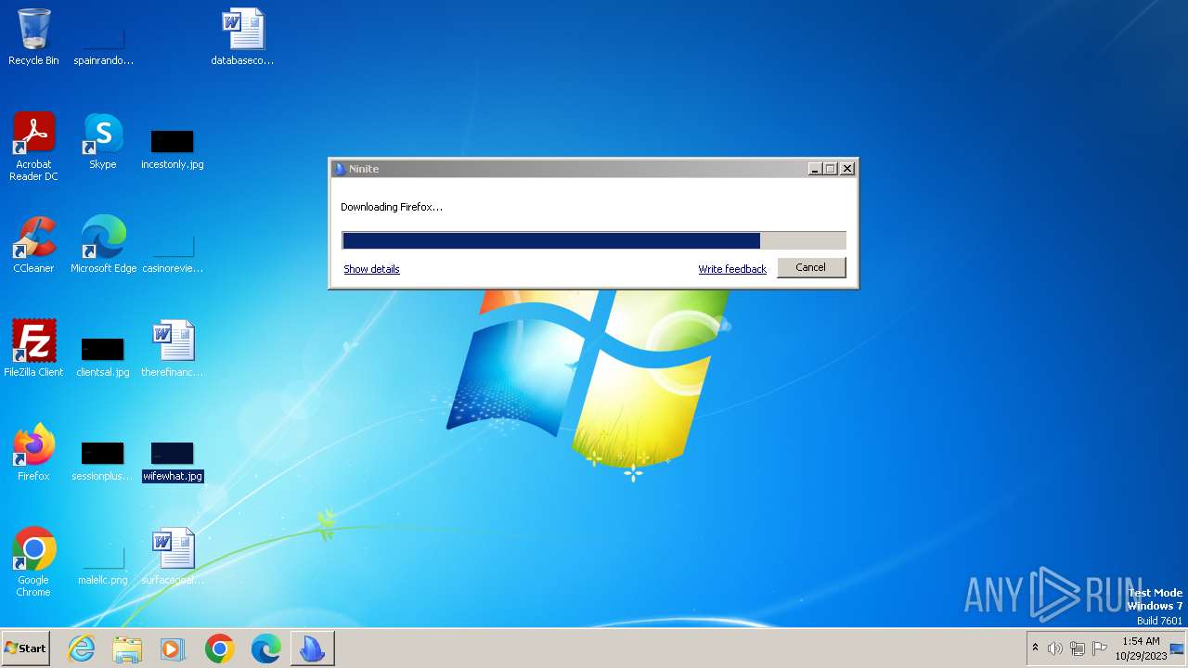This screenshot has height=668, width=1188.
Task: Select the incestonly.jpg file
Action: pyautogui.click(x=173, y=148)
